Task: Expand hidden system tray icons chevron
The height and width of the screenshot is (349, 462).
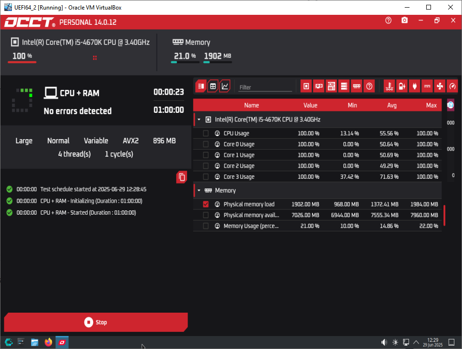Action: [x=416, y=342]
